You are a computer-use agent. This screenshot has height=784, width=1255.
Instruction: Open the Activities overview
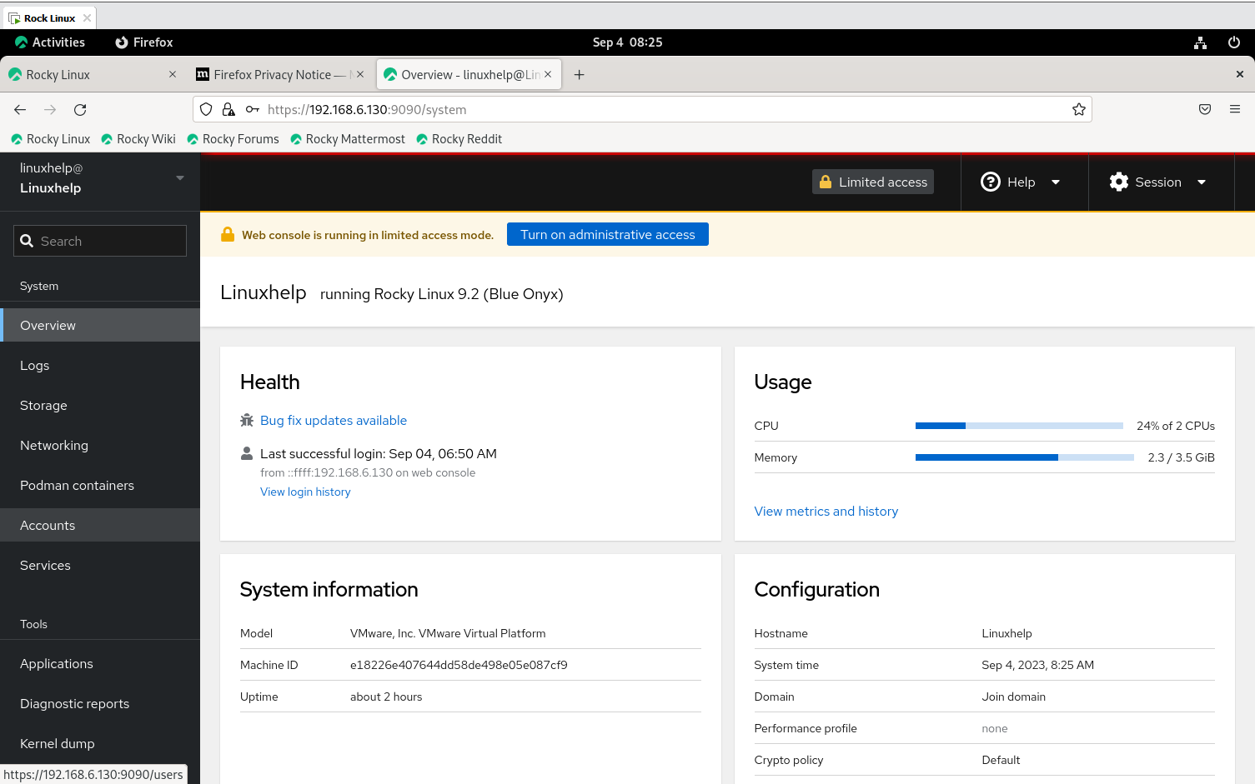(x=50, y=42)
